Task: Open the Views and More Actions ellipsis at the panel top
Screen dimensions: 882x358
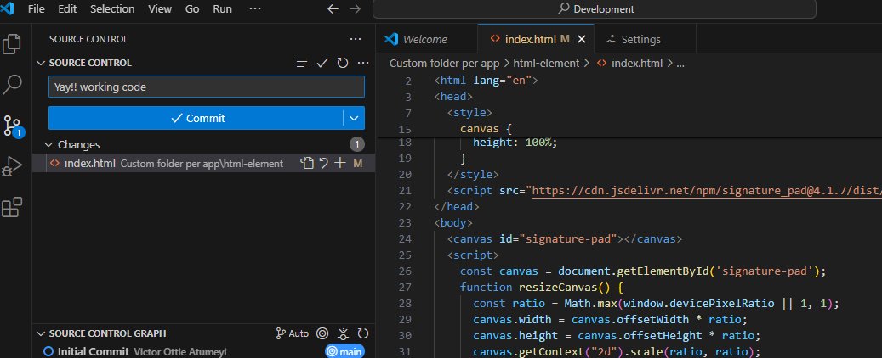Action: (x=356, y=39)
